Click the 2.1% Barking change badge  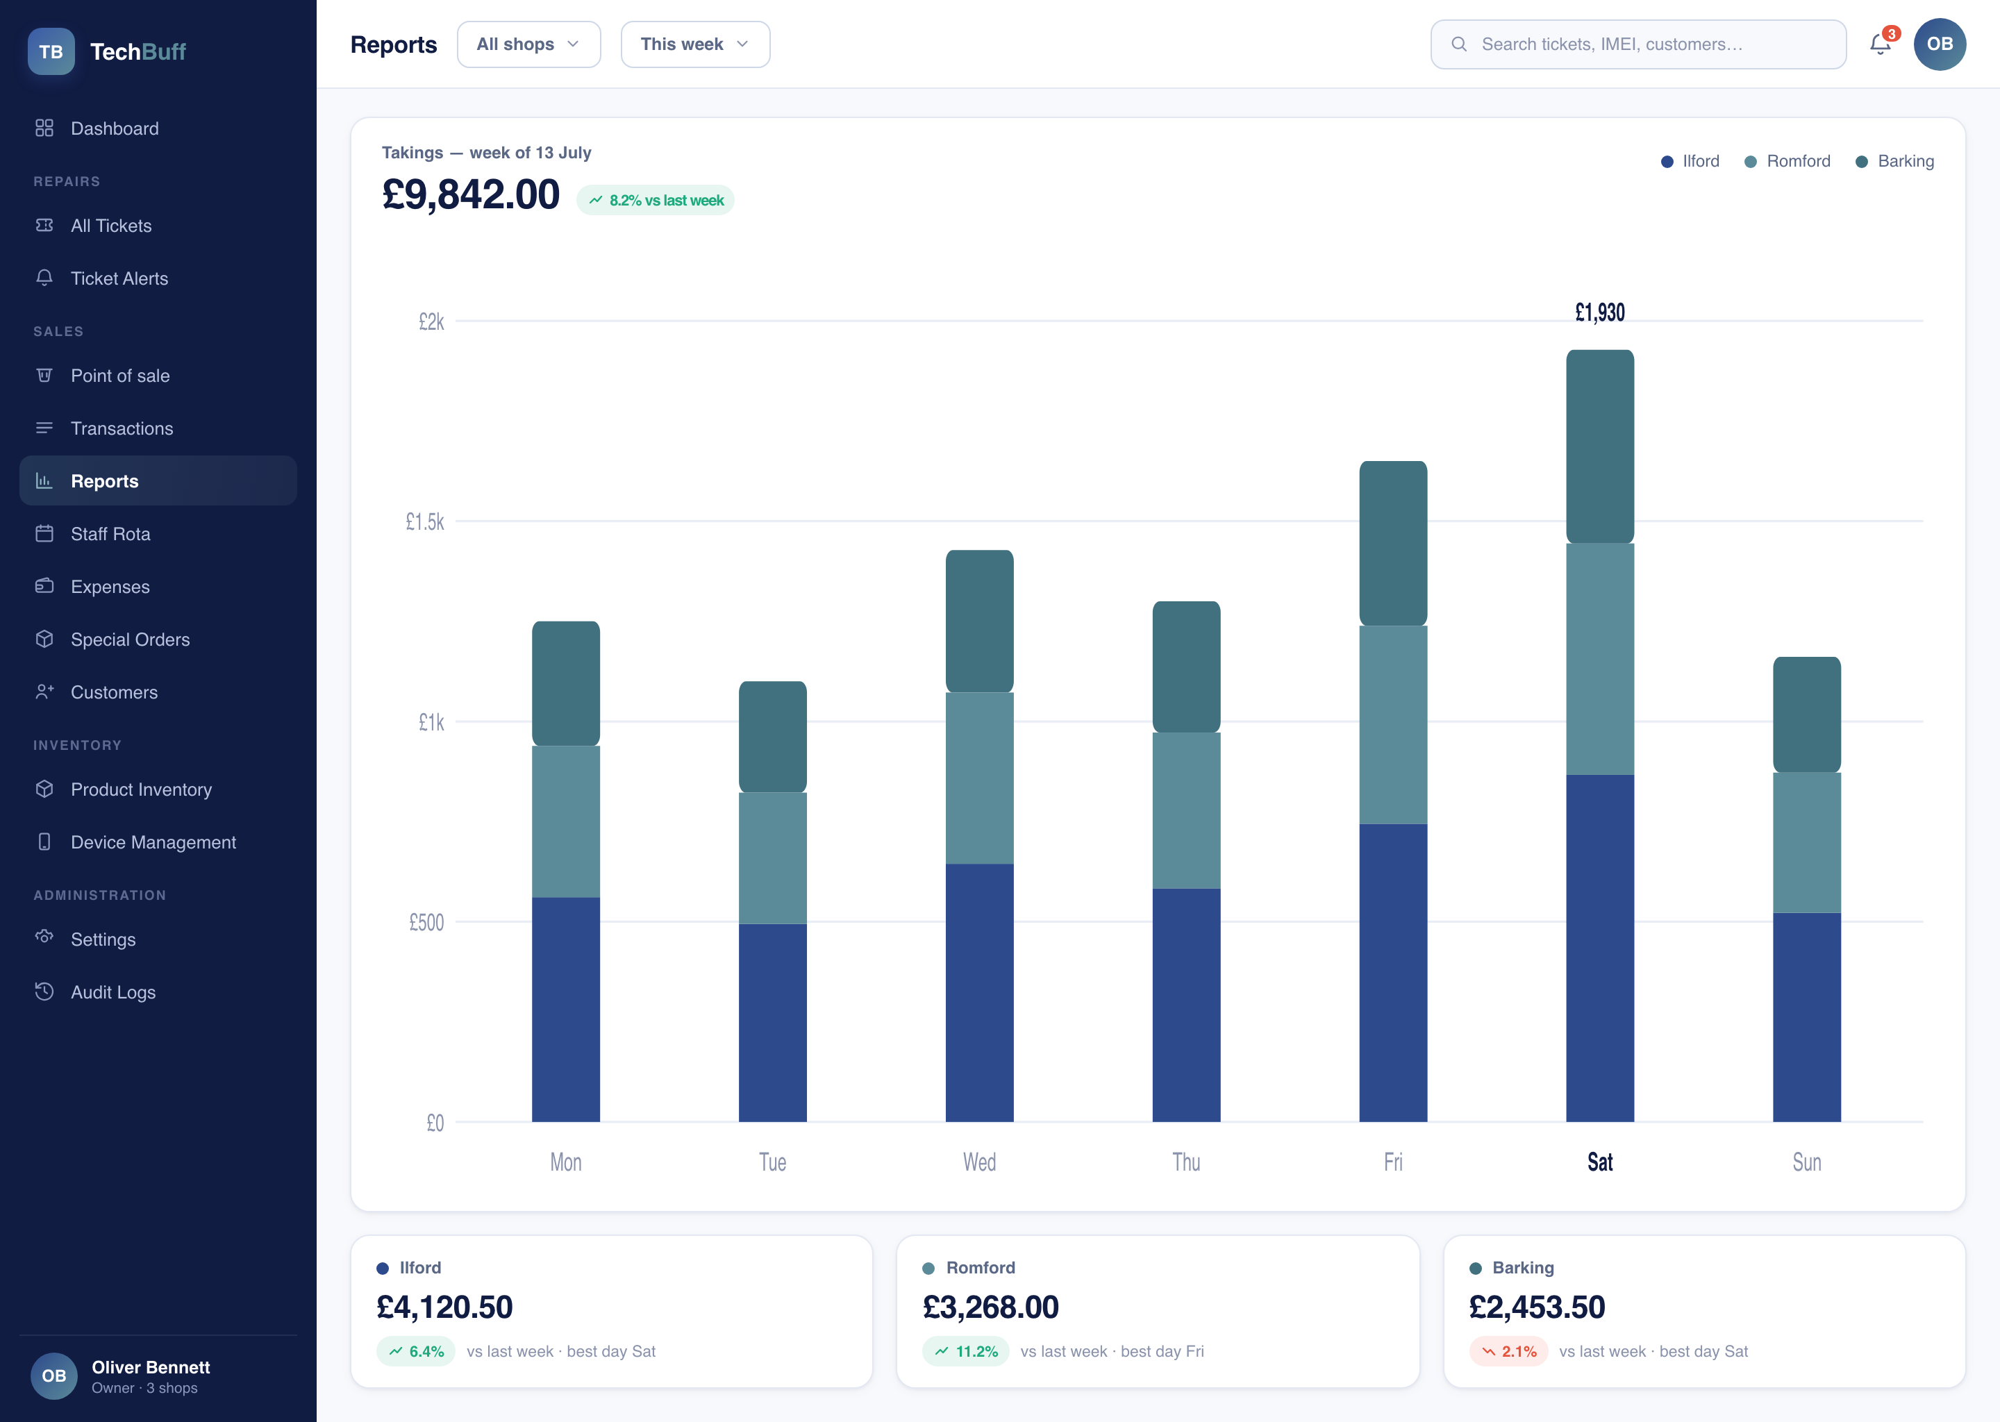[x=1509, y=1351]
